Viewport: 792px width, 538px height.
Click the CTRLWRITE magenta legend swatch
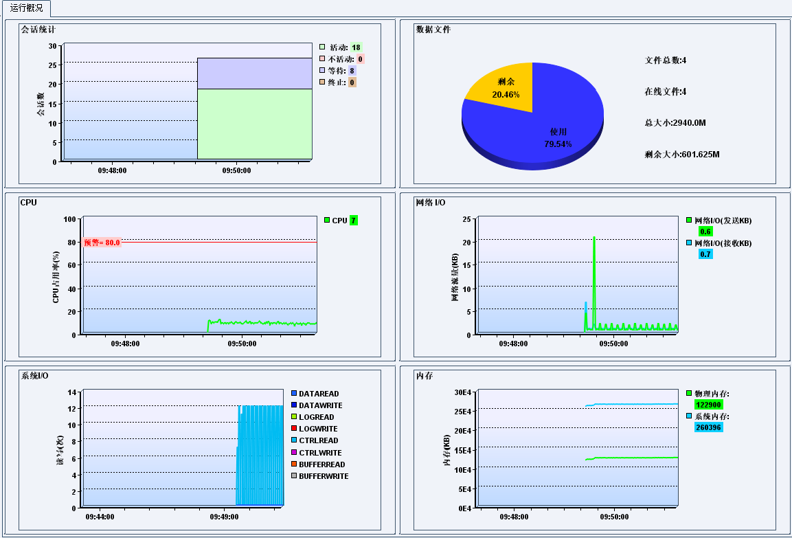[294, 453]
